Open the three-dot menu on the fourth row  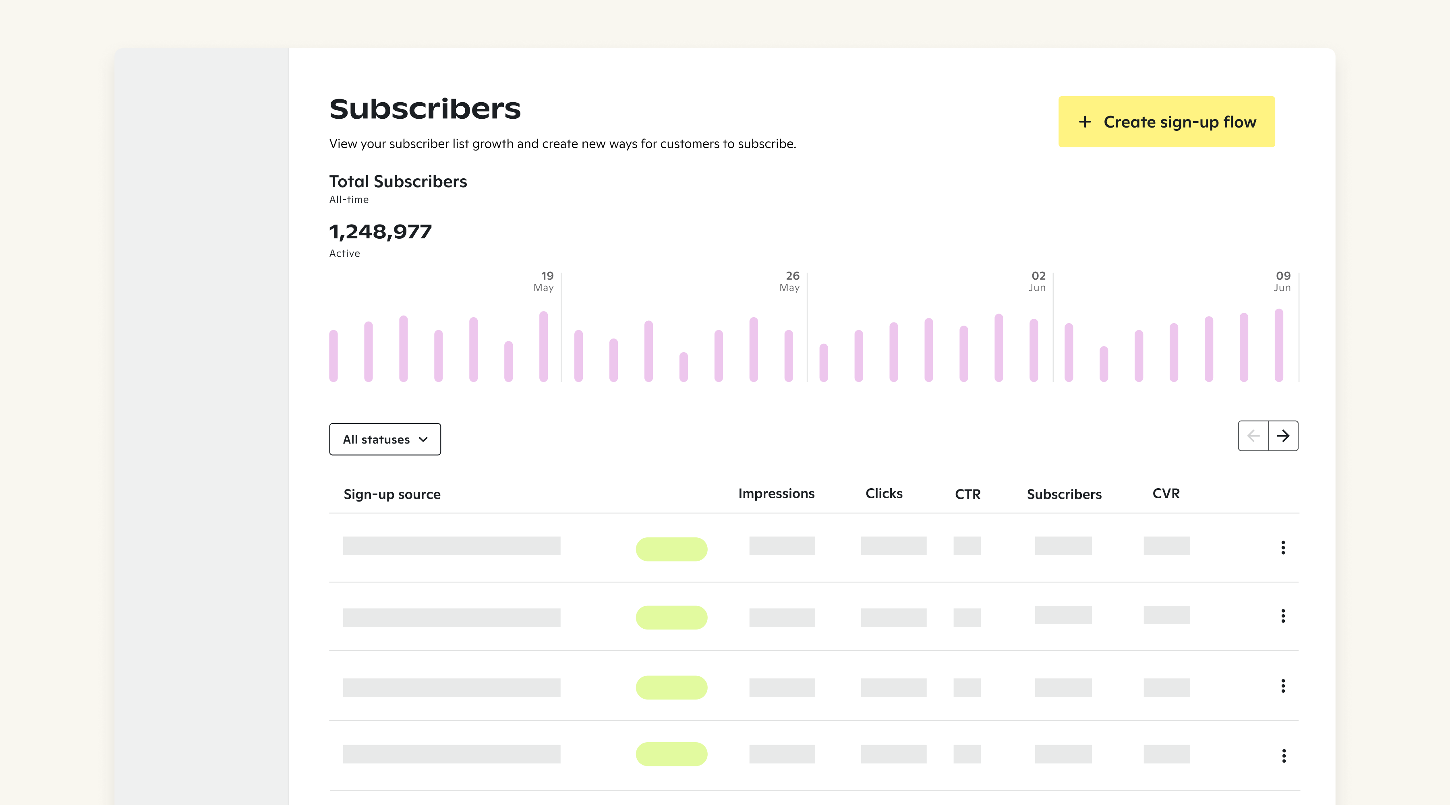pyautogui.click(x=1283, y=755)
